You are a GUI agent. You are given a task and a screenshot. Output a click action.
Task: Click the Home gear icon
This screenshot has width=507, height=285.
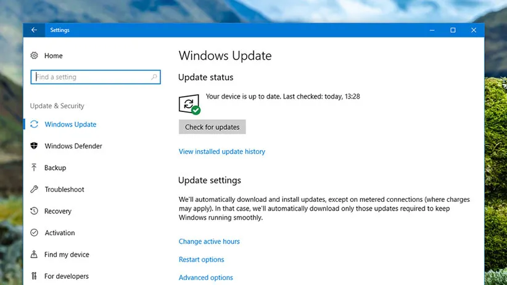click(x=35, y=55)
